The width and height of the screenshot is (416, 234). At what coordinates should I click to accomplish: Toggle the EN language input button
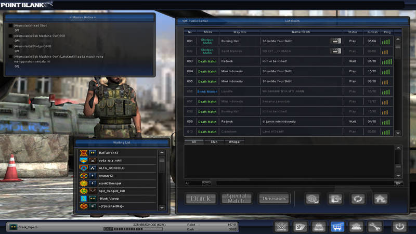[x=398, y=184]
